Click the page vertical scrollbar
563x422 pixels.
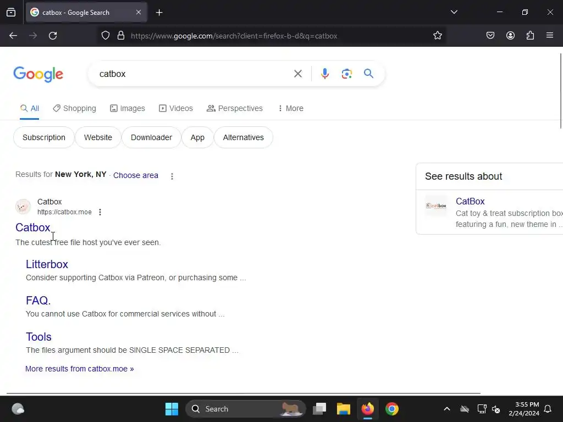point(560,91)
